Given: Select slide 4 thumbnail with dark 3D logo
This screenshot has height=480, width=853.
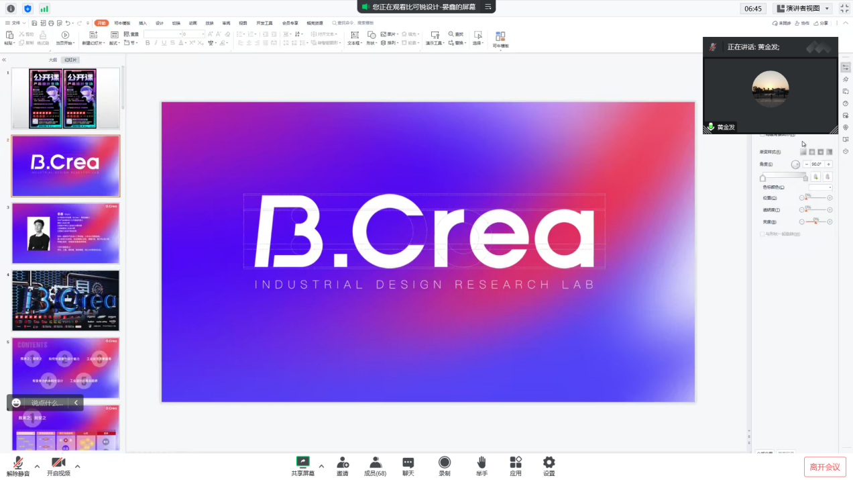Looking at the screenshot, I should 66,301.
